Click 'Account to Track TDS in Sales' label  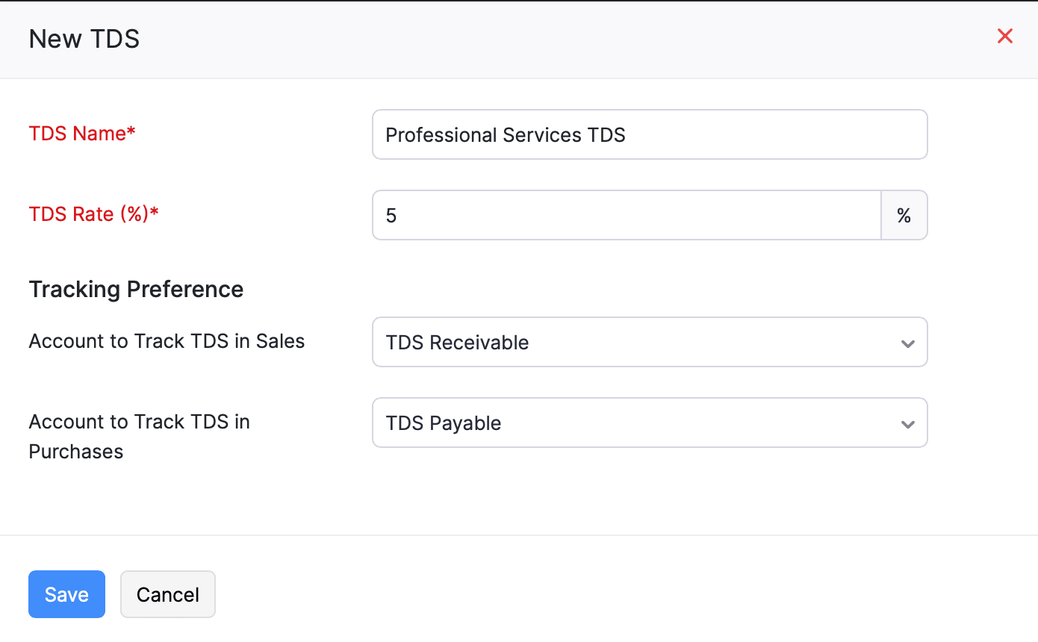pyautogui.click(x=167, y=341)
